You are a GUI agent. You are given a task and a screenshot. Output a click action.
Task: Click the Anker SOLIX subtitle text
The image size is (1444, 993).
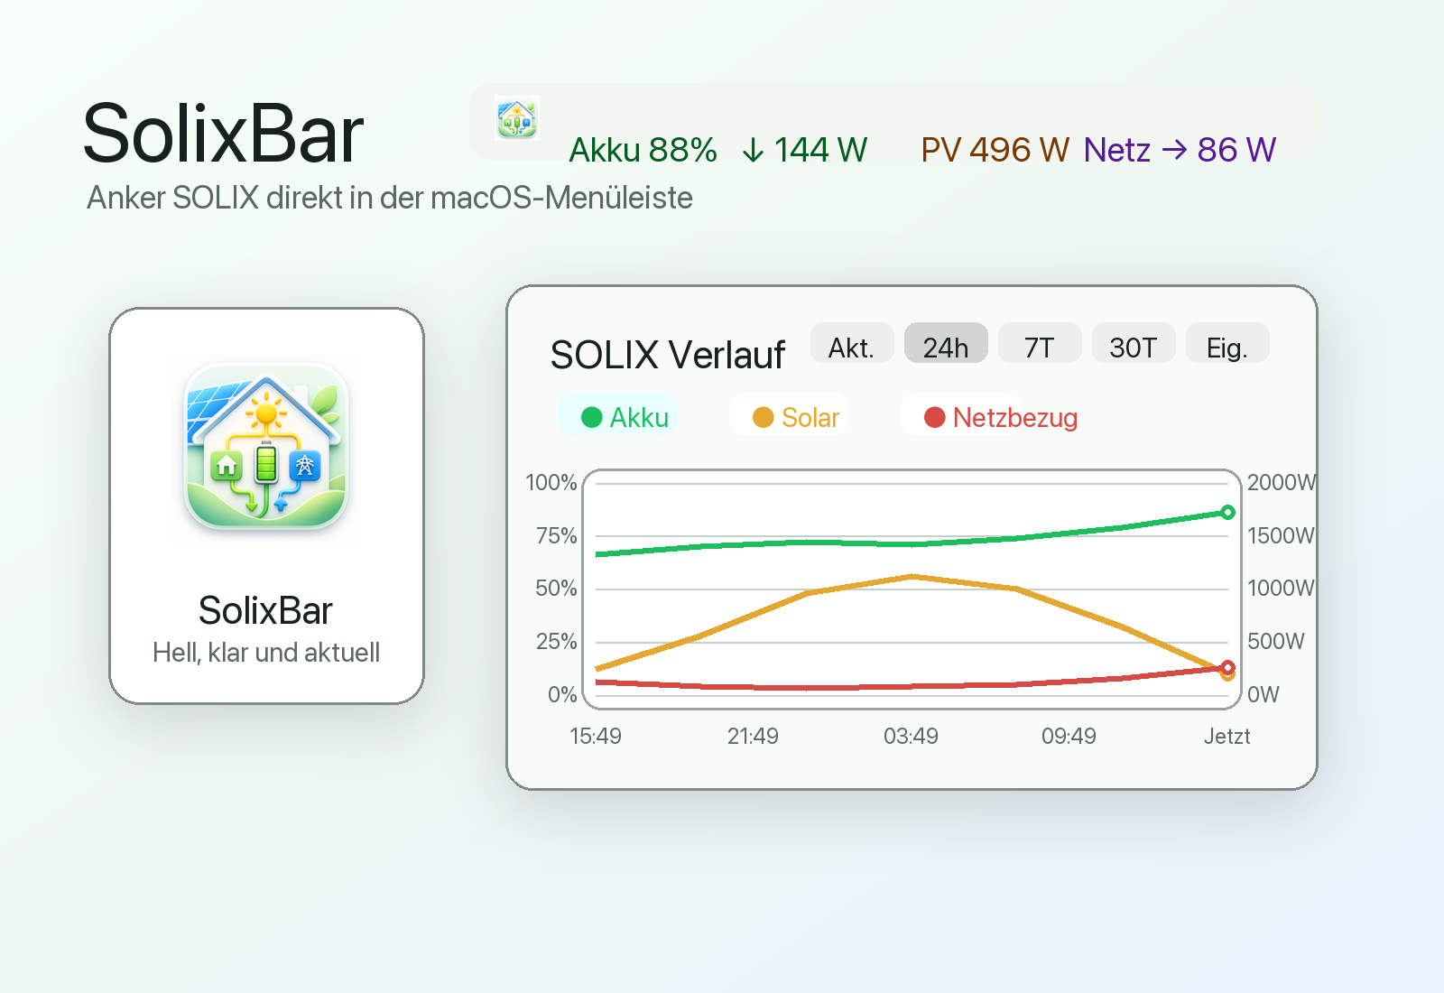(390, 198)
